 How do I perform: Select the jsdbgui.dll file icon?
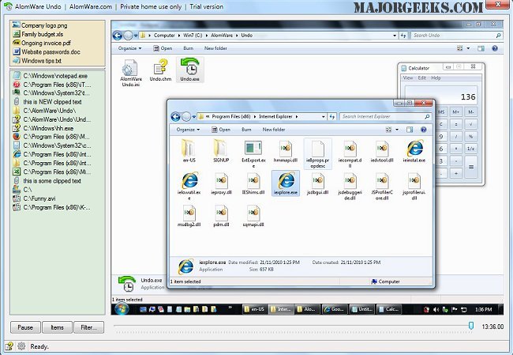317,183
